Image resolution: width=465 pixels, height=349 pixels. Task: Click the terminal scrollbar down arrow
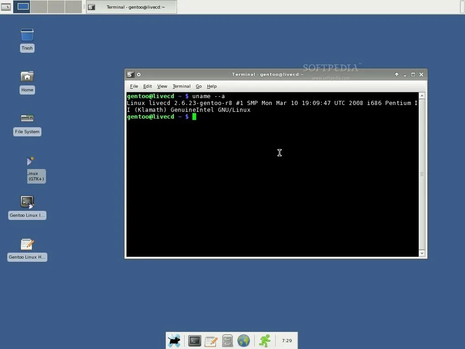tap(422, 253)
